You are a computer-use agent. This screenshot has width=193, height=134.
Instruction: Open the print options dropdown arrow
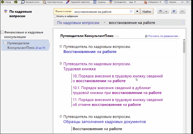pyautogui.click(x=166, y=11)
